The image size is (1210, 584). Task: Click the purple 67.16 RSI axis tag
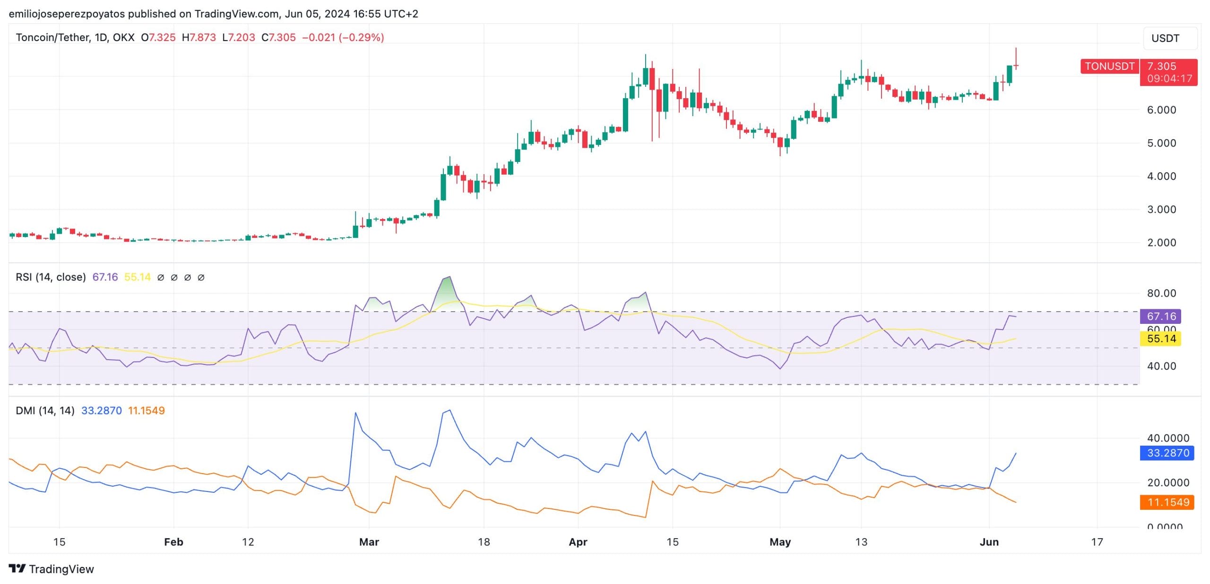(x=1160, y=316)
